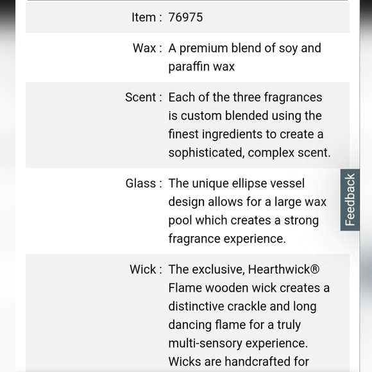372x372 pixels.
Task: Click the Wick specification label
Action: 146,269
